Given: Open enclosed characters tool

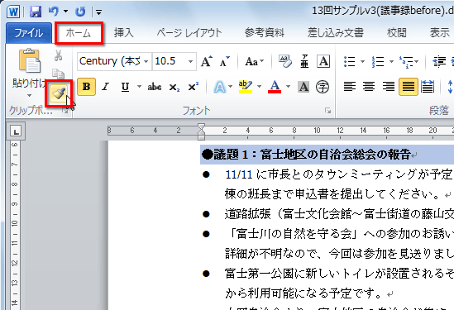Looking at the screenshot, I should [323, 87].
